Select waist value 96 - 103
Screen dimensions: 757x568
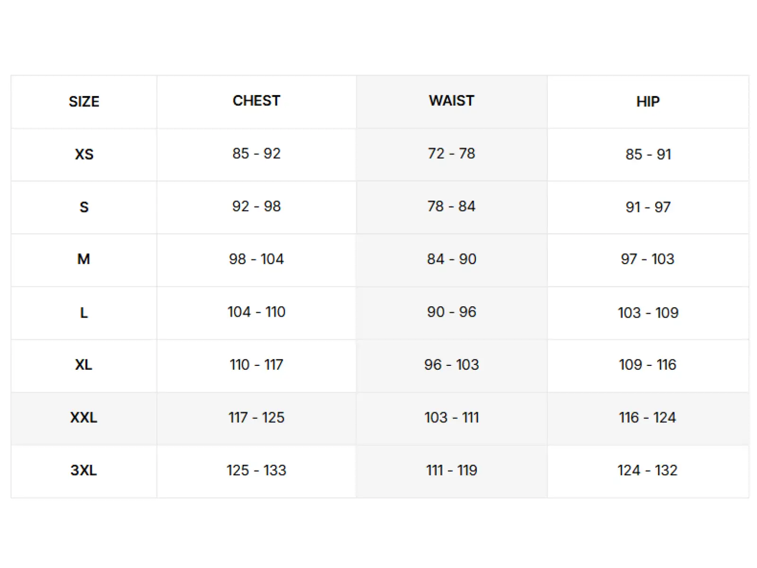click(x=451, y=365)
